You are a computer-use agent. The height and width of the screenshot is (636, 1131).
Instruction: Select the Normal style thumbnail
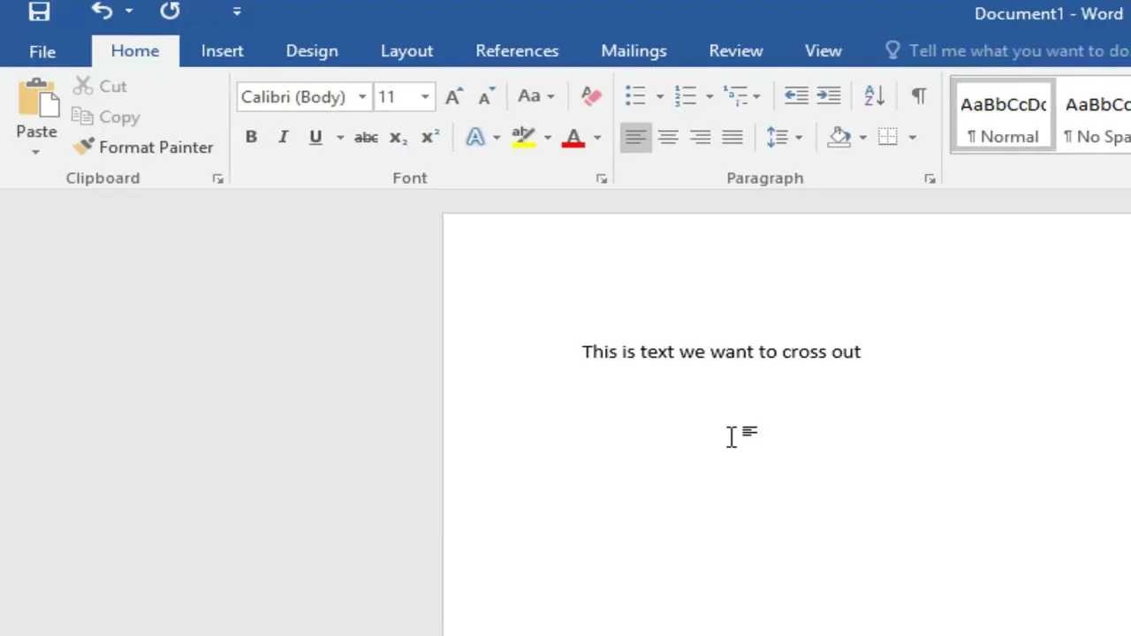1003,117
